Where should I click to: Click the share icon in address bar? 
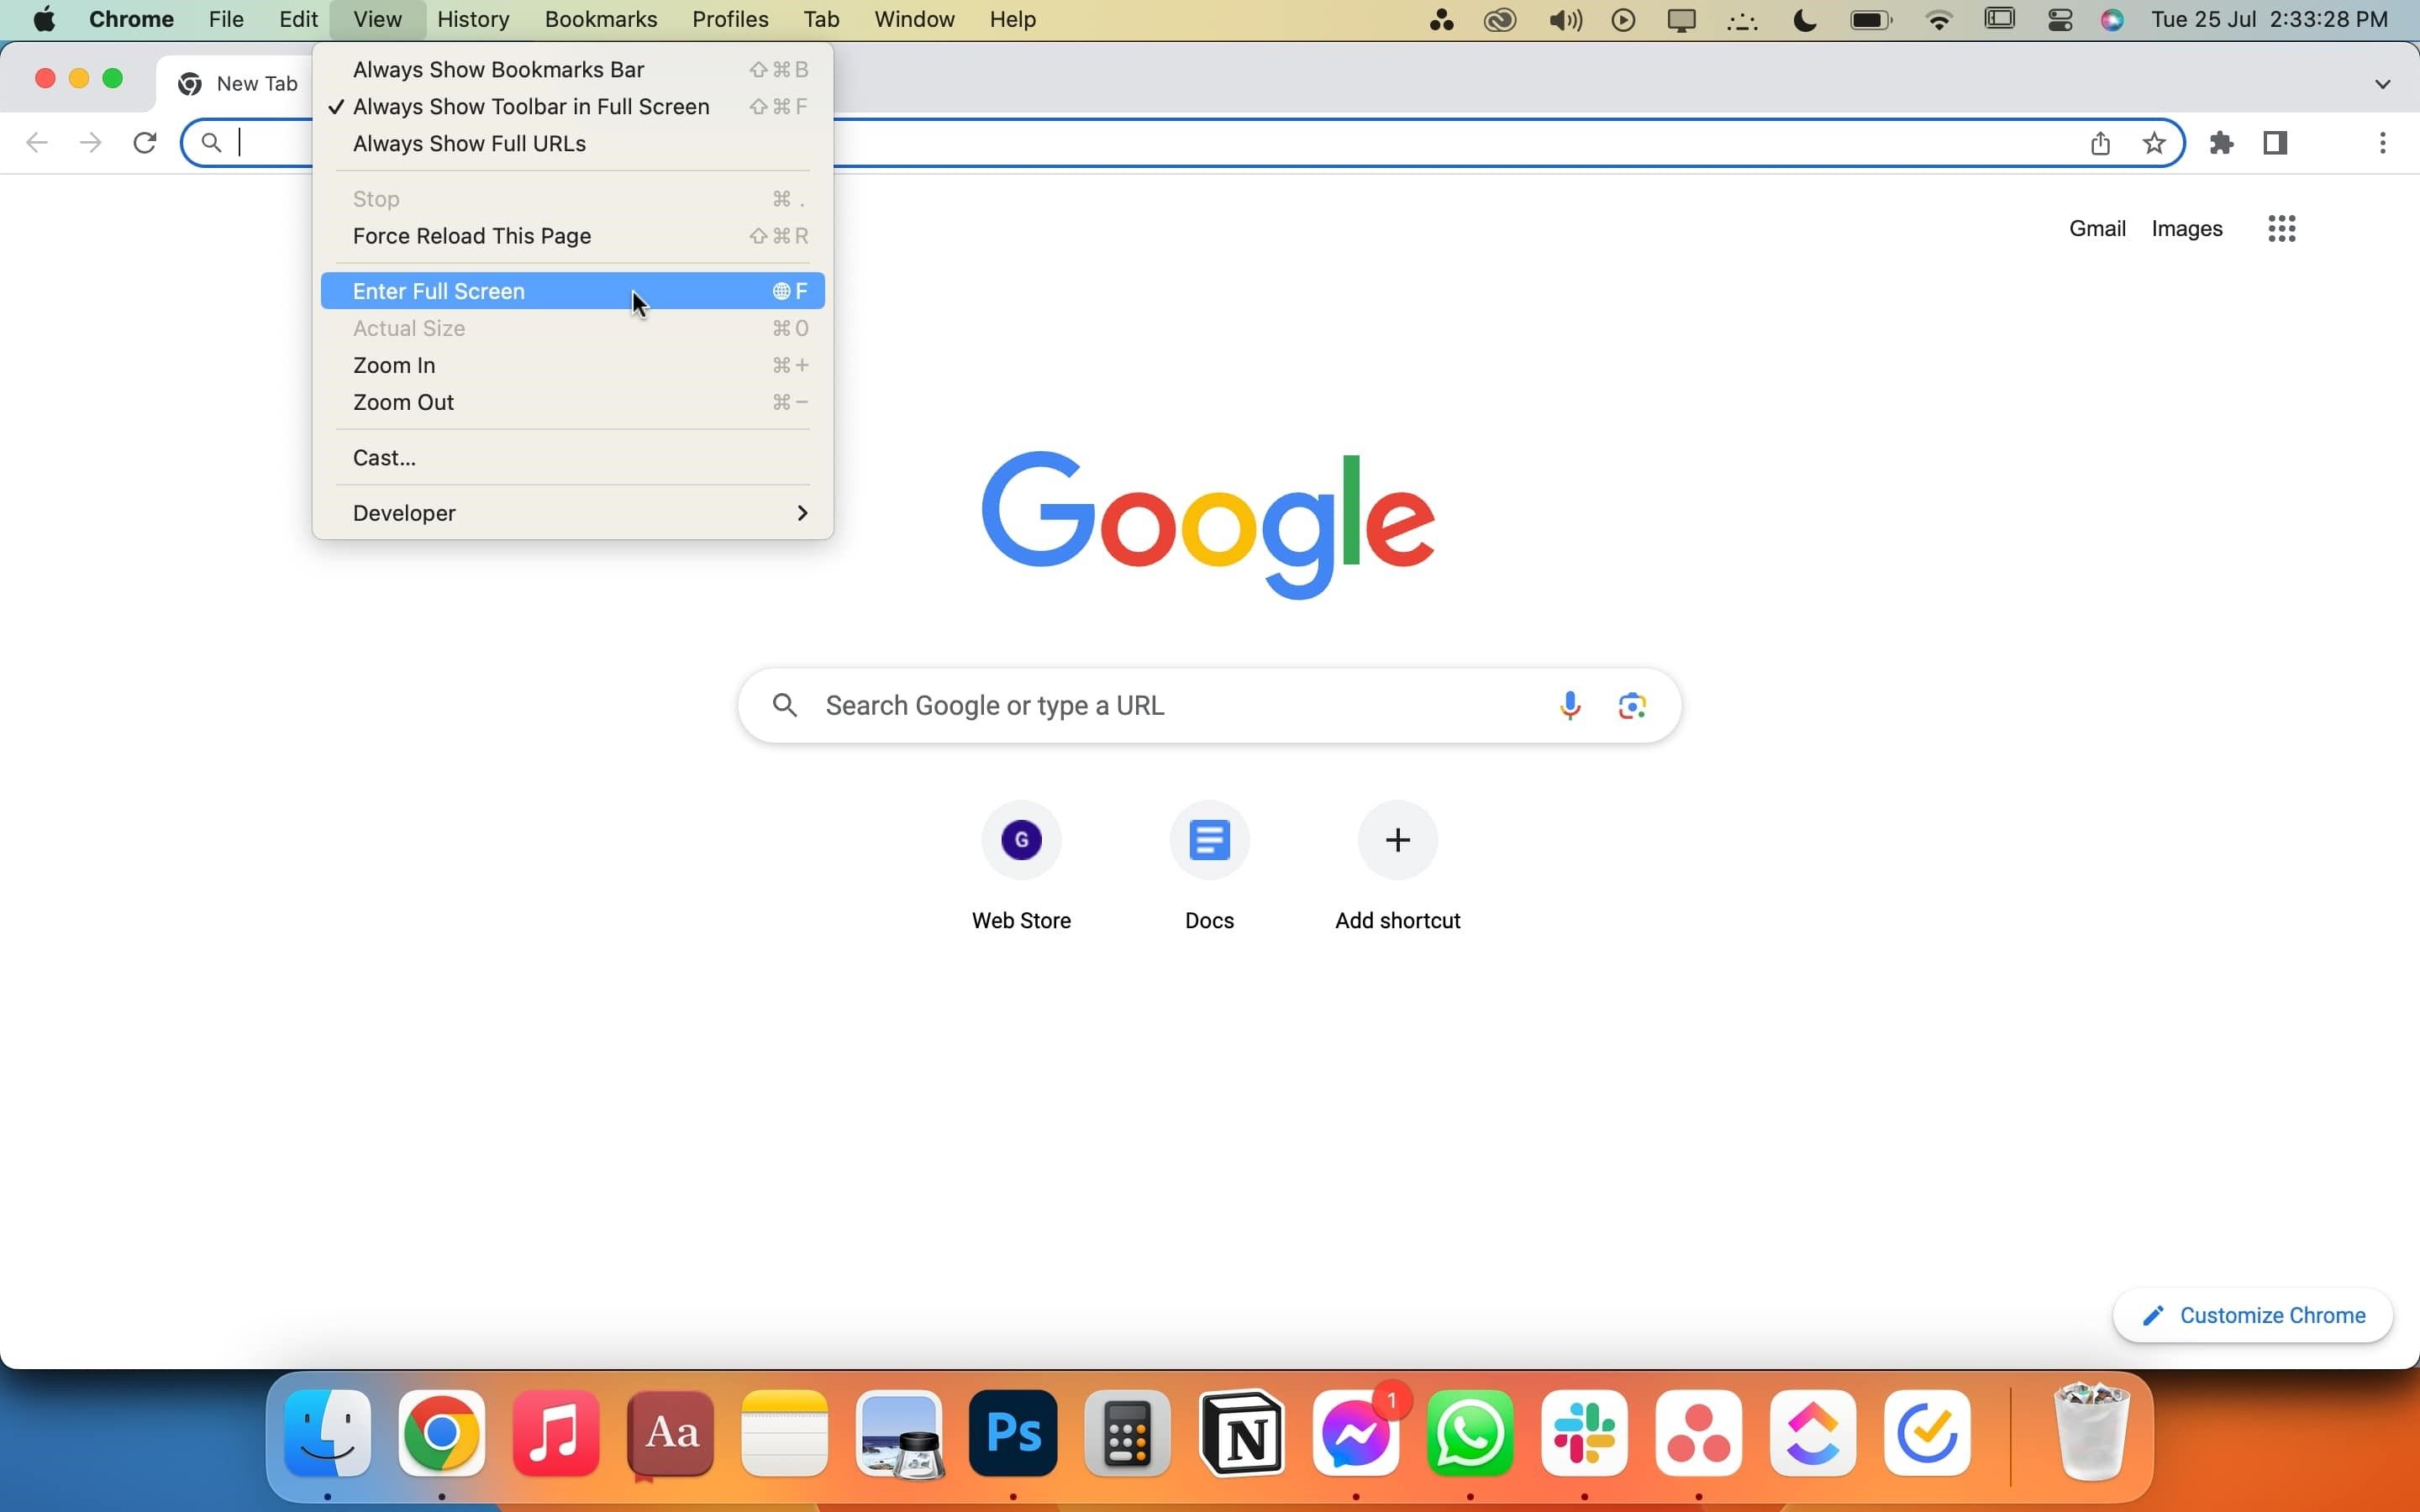pyautogui.click(x=2100, y=143)
